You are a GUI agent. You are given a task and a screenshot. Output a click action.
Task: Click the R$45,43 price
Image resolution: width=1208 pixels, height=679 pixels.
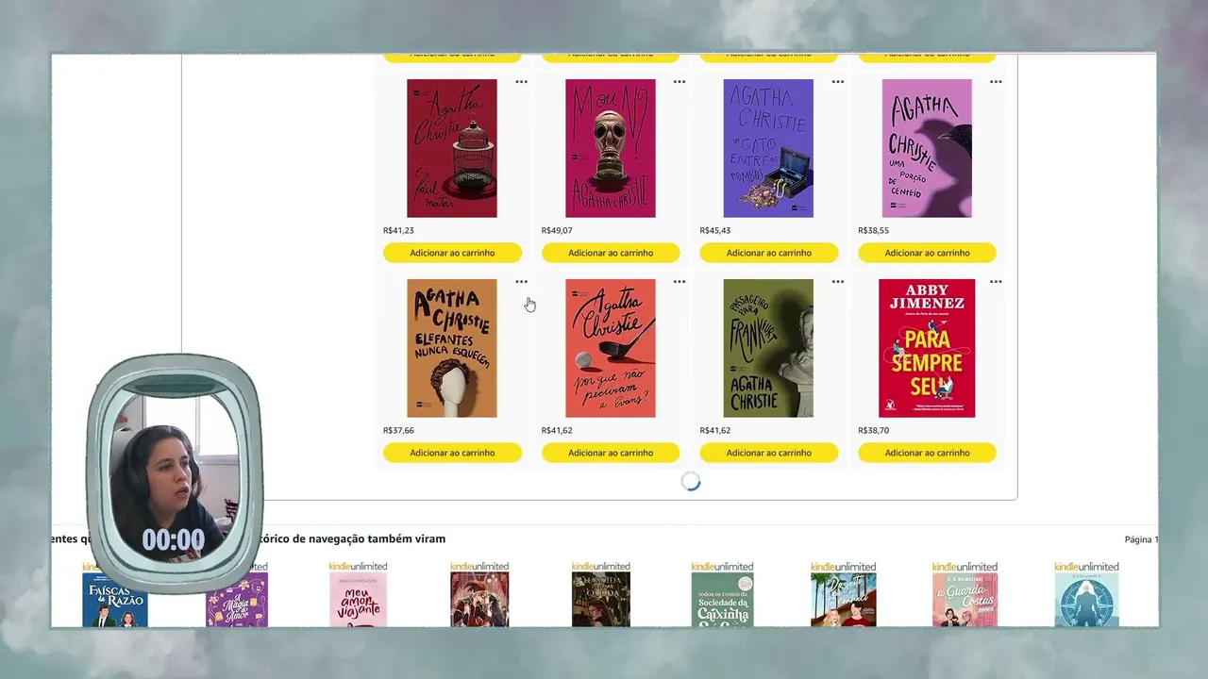coord(715,230)
